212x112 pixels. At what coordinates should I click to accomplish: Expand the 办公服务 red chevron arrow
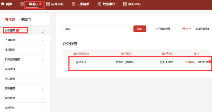pos(43,32)
